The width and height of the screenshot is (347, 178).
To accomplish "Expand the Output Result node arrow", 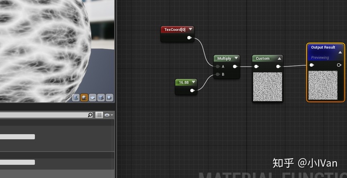I will pos(340,52).
